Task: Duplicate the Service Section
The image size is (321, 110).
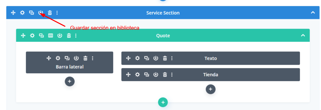Action: [31, 12]
